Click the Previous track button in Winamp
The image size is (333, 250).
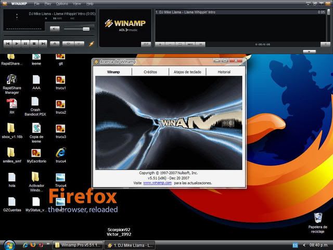click(8, 44)
